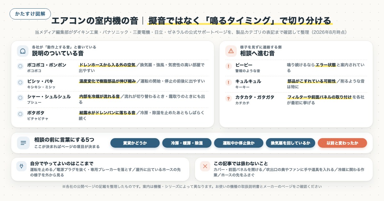Click the circle icon next to ポタポタ
Viewport: 384px width, 201px height.
(20, 114)
